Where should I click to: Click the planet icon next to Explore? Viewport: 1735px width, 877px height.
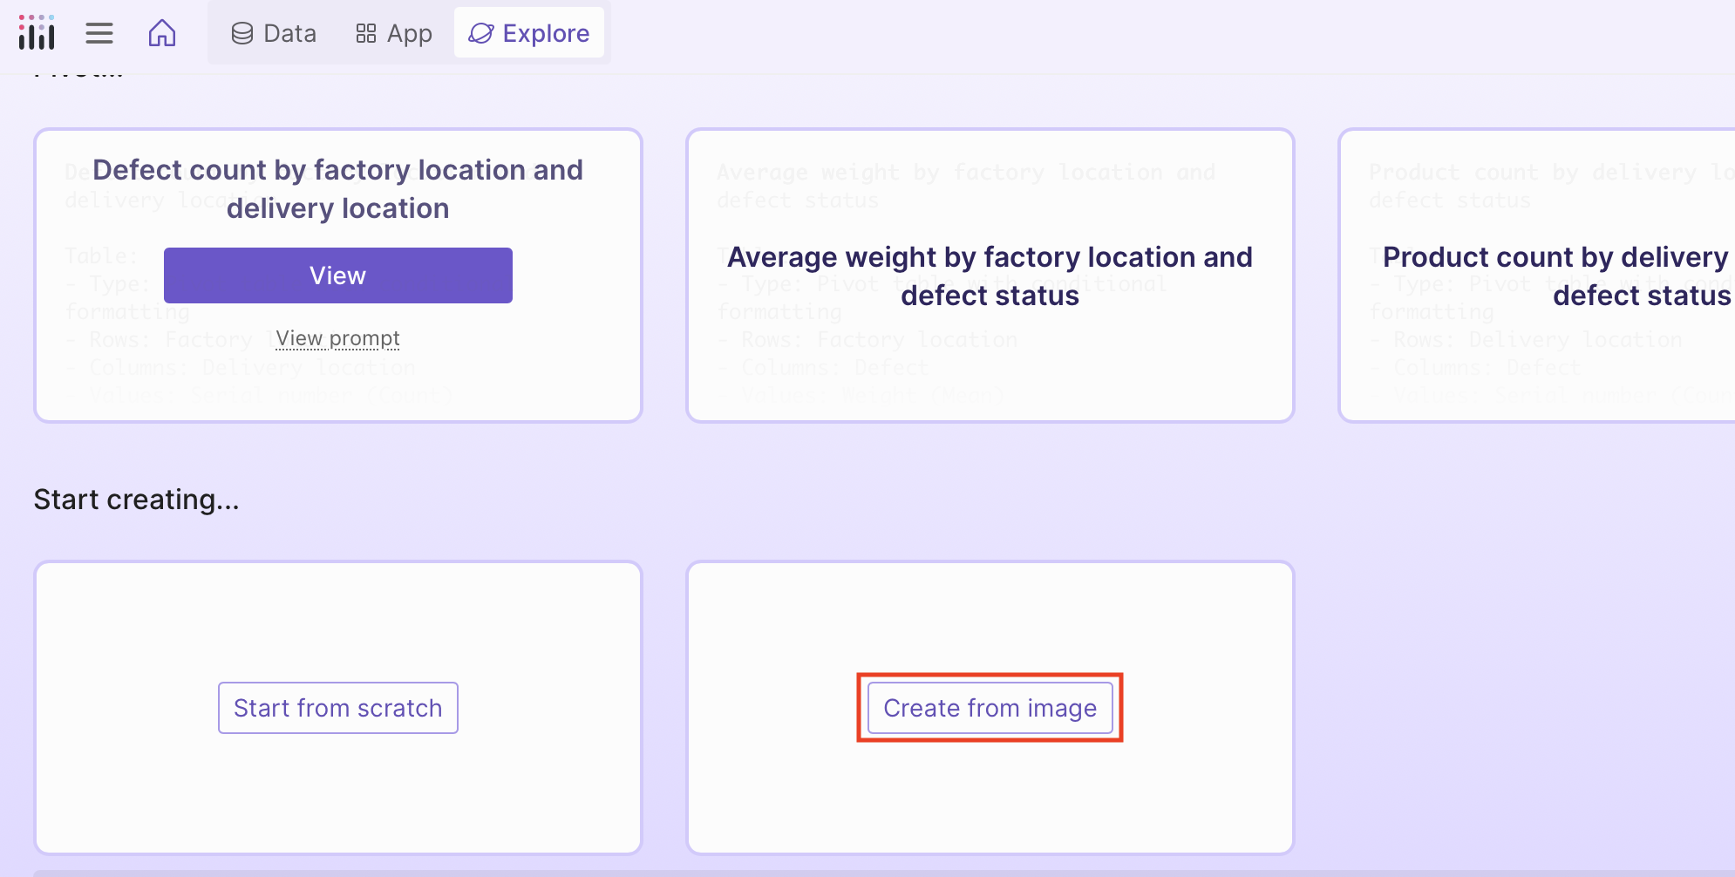pyautogui.click(x=481, y=32)
